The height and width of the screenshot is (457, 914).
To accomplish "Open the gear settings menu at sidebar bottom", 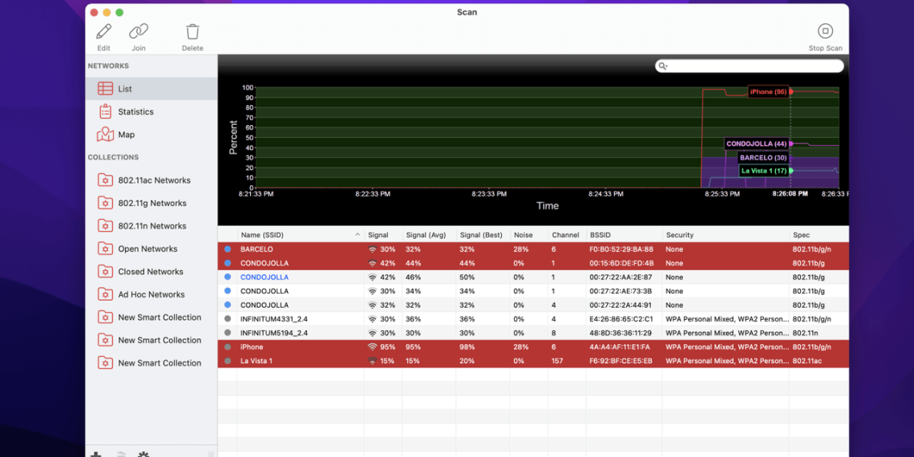I will (x=144, y=454).
